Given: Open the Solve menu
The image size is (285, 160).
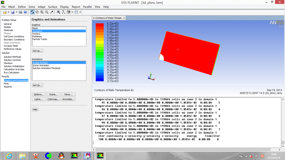Looking at the screenshot, I should [32, 7].
